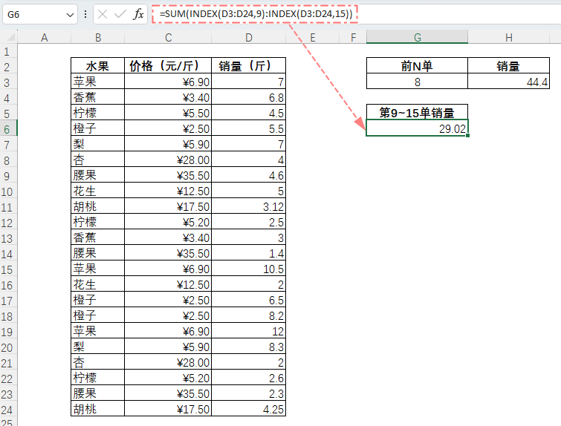The height and width of the screenshot is (426, 561).
Task: Click the ¥28.00 price cell in row 8
Action: point(168,160)
